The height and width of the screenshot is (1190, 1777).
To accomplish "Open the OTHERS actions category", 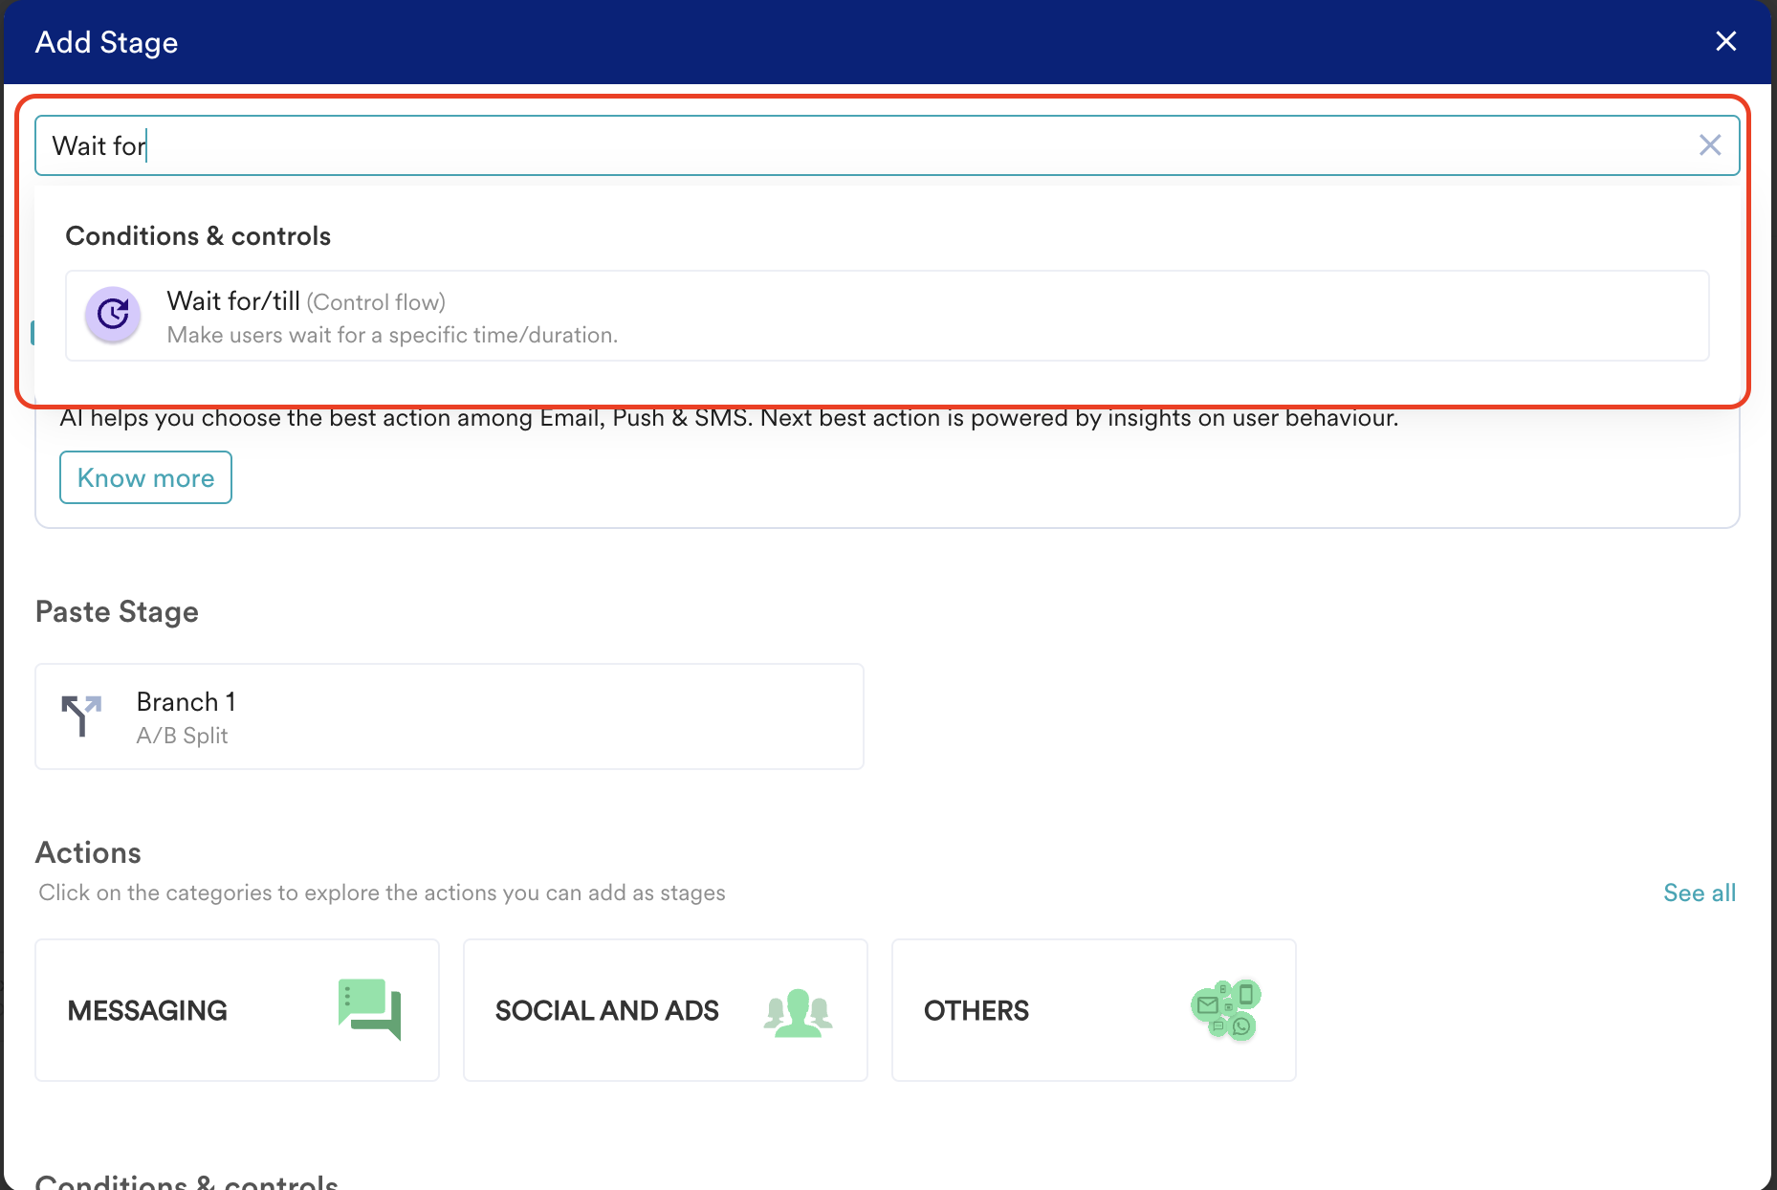I will pyautogui.click(x=1093, y=1010).
